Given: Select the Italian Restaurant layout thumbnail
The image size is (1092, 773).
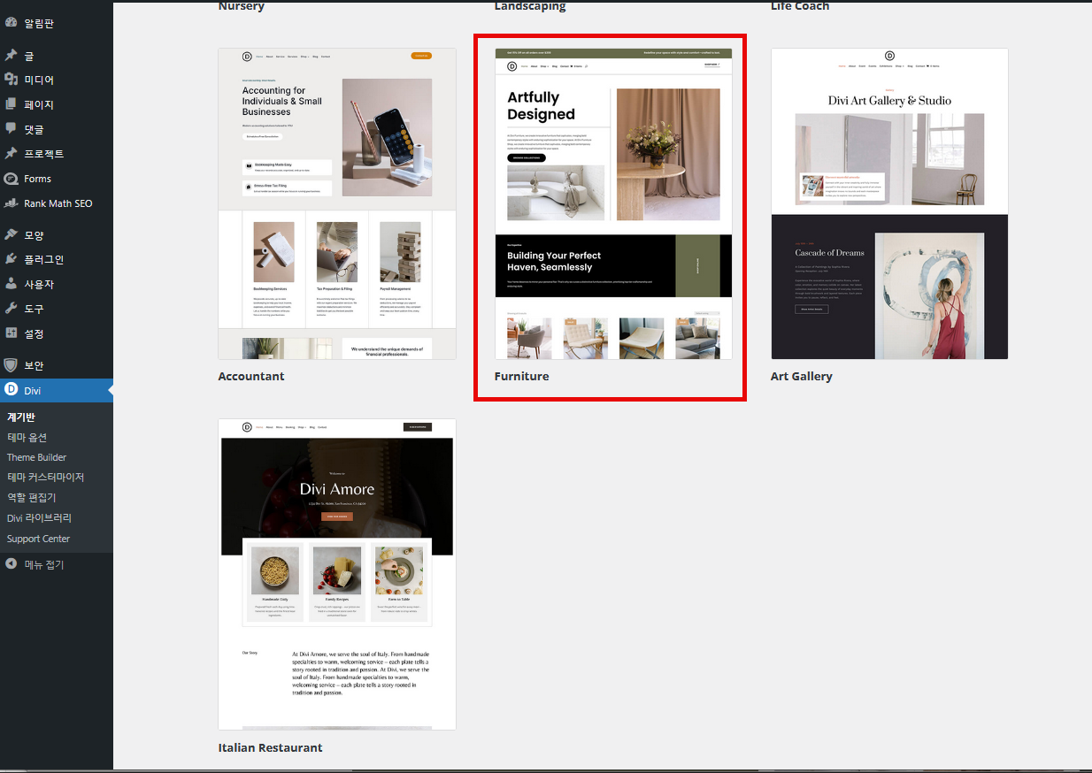Looking at the screenshot, I should 337,575.
